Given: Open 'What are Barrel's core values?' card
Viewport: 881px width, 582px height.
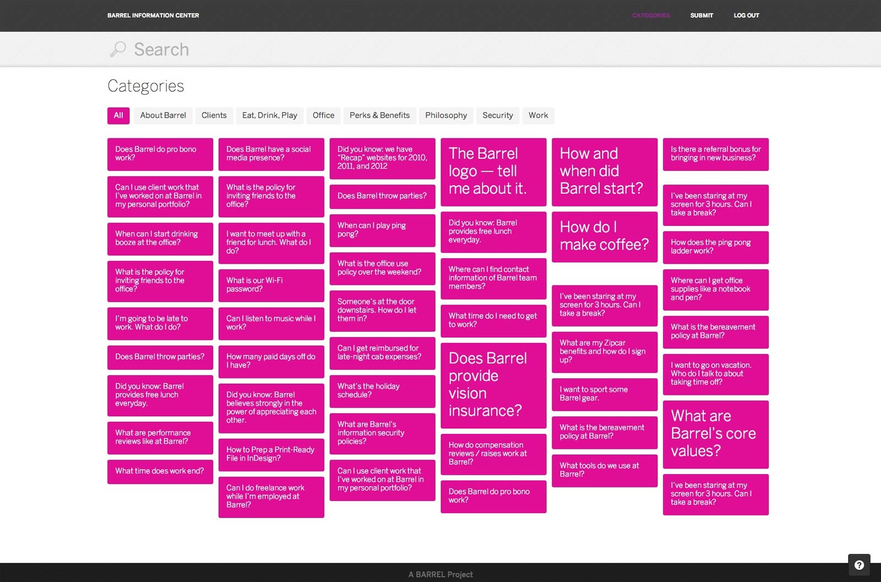Looking at the screenshot, I should click(716, 434).
